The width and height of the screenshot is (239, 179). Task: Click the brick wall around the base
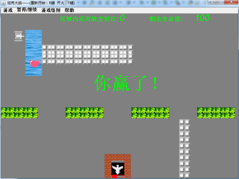[118, 157]
